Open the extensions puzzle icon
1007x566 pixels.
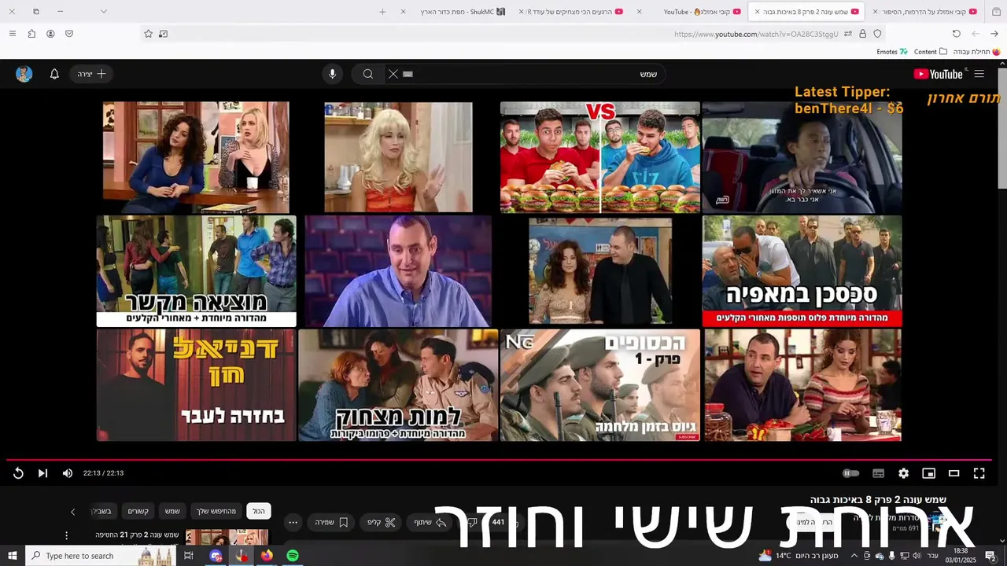(31, 34)
